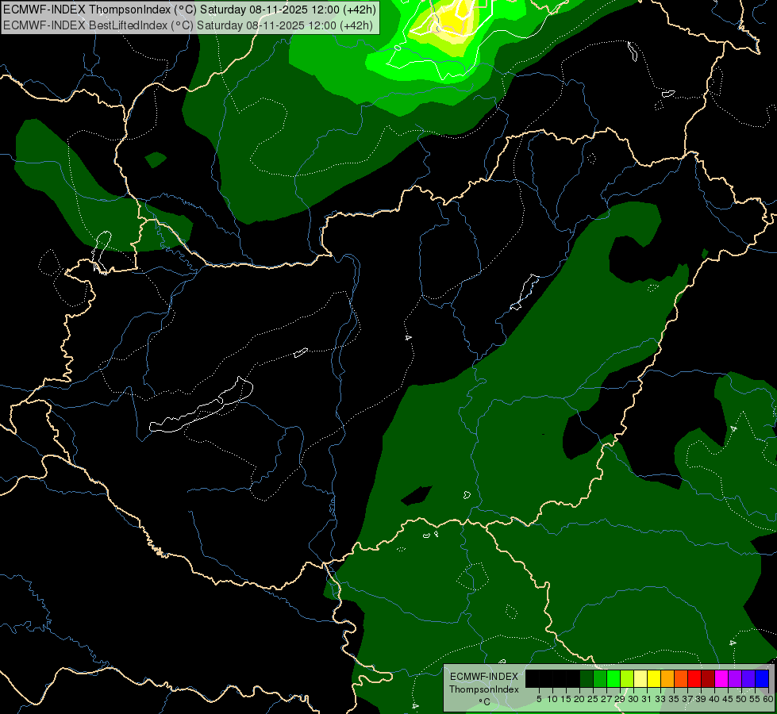The width and height of the screenshot is (777, 714).
Task: Click the legend scale value 40
Action: 714,699
